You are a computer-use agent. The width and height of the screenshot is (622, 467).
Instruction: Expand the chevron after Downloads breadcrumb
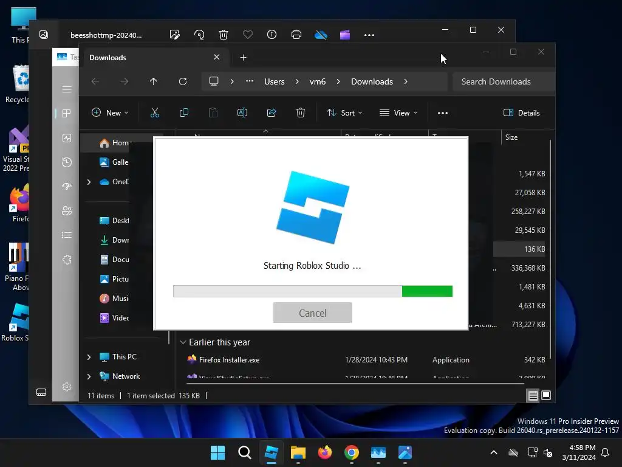pyautogui.click(x=405, y=81)
